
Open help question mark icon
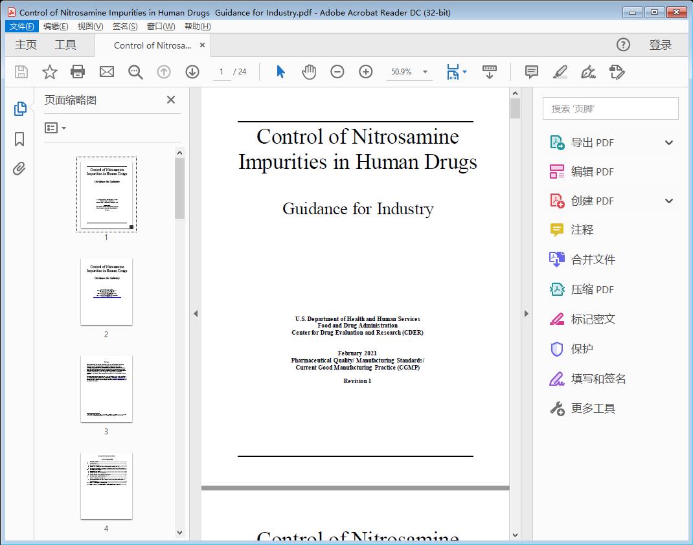pos(623,45)
